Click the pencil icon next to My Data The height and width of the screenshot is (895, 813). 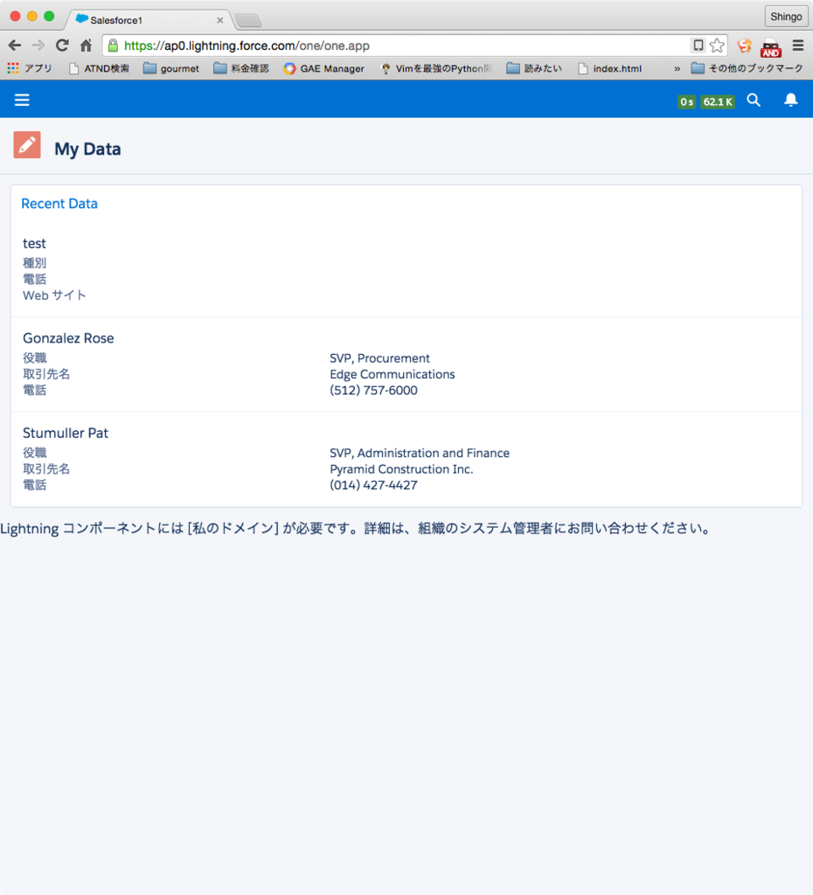pyautogui.click(x=26, y=144)
